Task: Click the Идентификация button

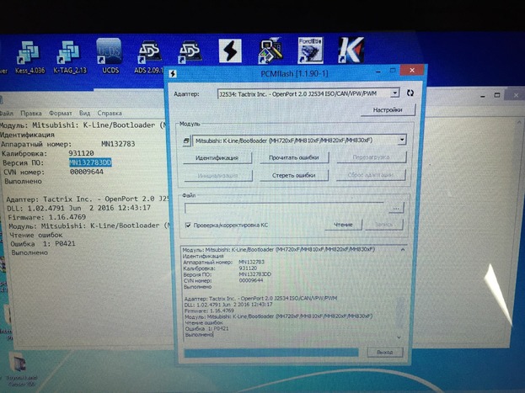Action: (x=217, y=157)
